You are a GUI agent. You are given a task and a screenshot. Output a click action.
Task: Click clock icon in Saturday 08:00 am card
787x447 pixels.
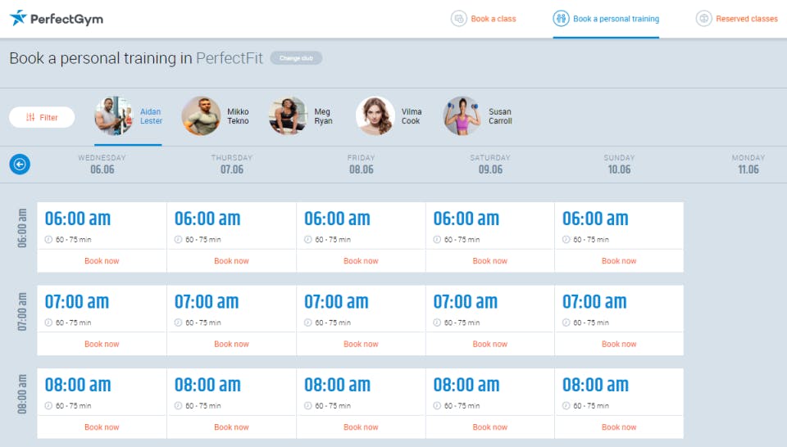pos(437,406)
